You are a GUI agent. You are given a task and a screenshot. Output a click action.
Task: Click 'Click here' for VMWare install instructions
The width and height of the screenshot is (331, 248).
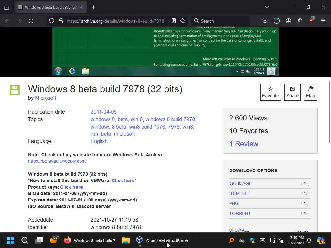point(123,181)
